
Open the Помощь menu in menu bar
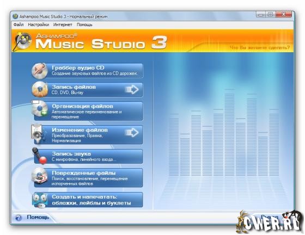click(84, 24)
